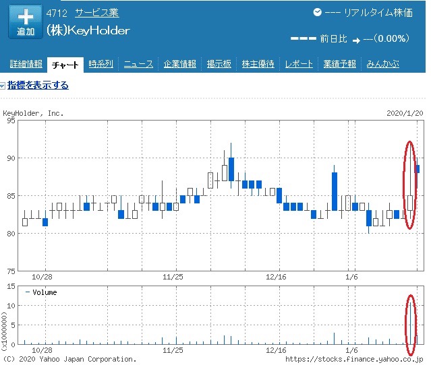
Task: Click the 追加 plus button
Action: tap(26, 22)
